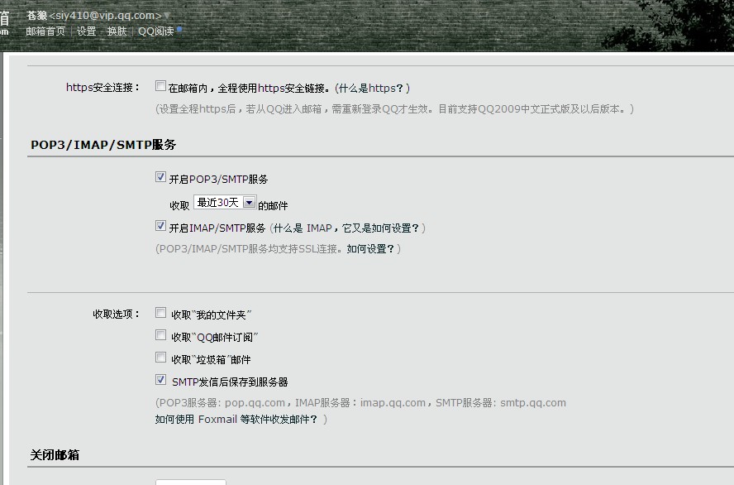Click the POP3/IMAP/SMTP服务 section heading
The width and height of the screenshot is (734, 485).
[103, 145]
